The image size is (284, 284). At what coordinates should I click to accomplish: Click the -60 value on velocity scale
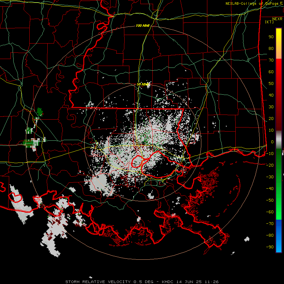(270, 212)
